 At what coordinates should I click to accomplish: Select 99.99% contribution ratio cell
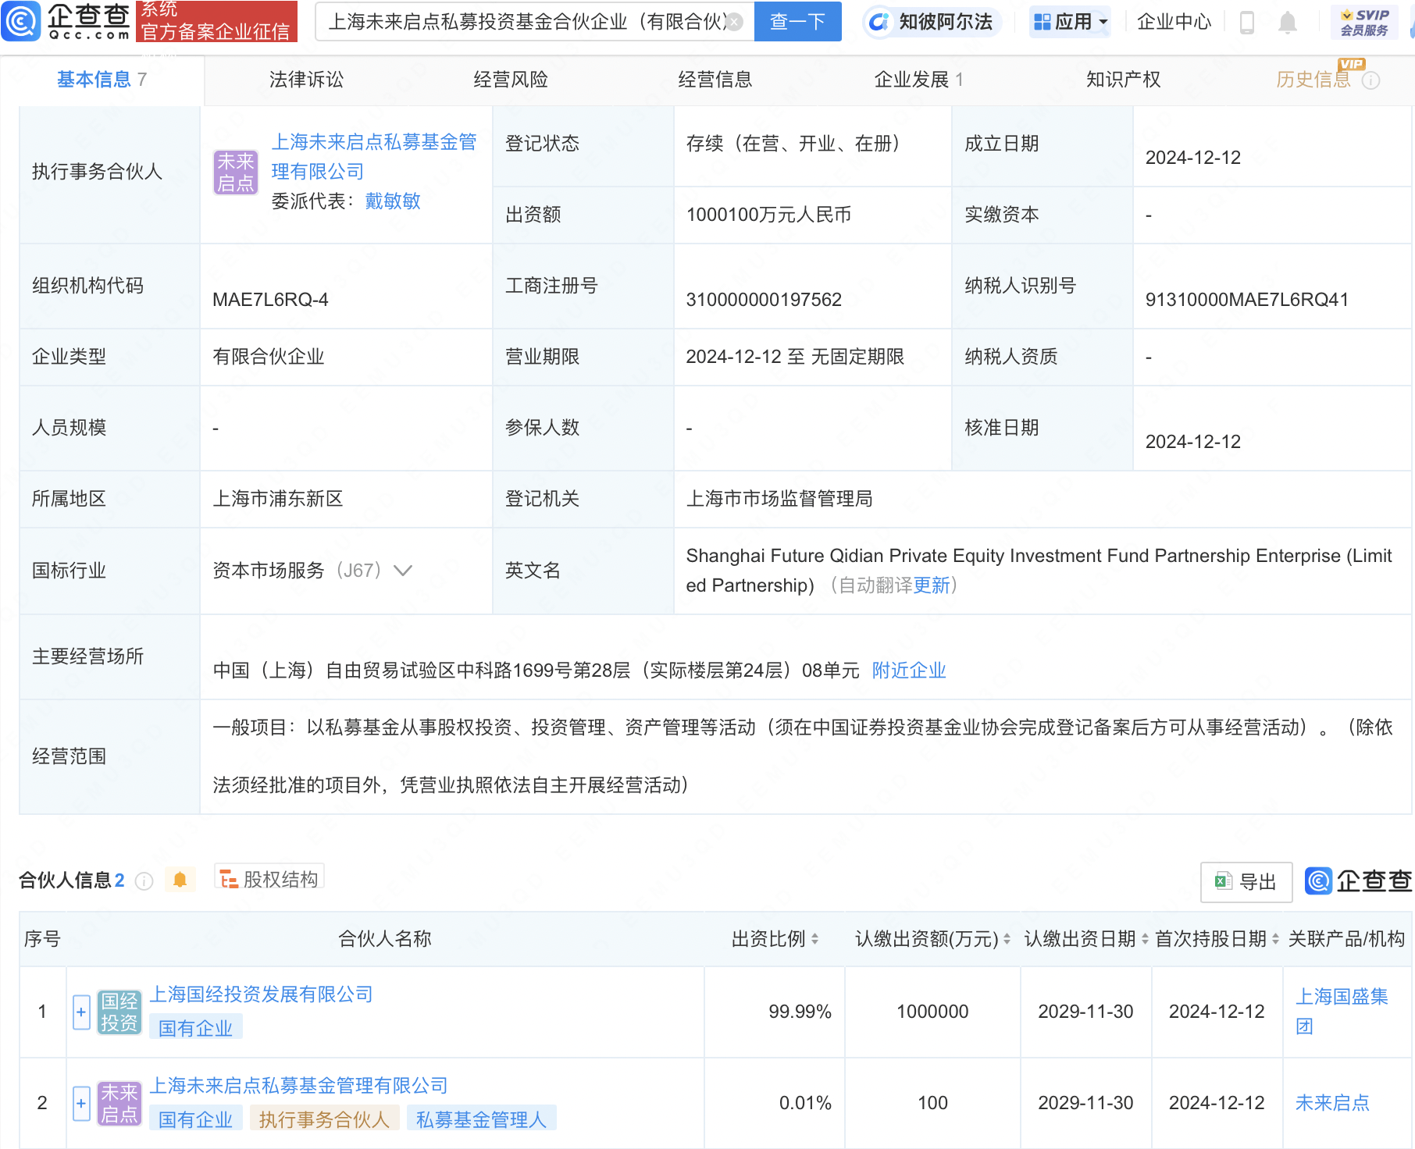(800, 1012)
